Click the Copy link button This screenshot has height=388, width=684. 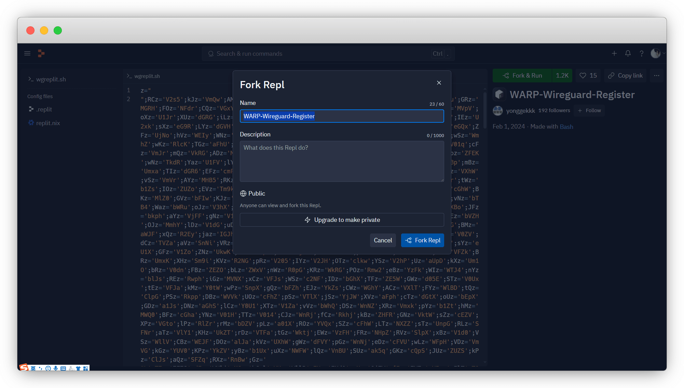(625, 76)
